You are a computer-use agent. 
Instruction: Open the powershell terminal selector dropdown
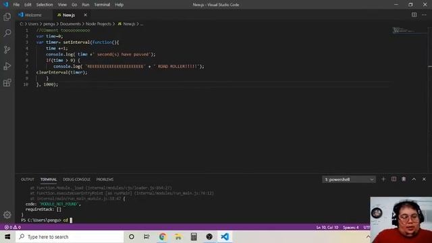click(349, 180)
